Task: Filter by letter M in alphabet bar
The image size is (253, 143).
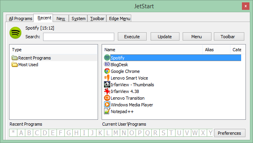Action: pos(116,133)
